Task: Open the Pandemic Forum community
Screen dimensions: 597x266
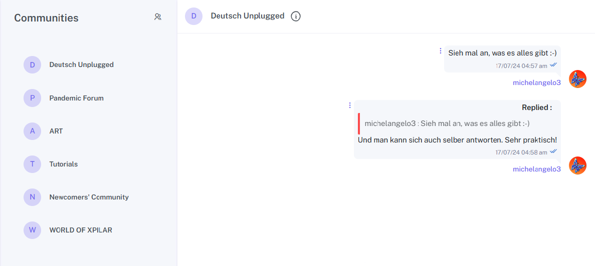Action: [x=76, y=98]
